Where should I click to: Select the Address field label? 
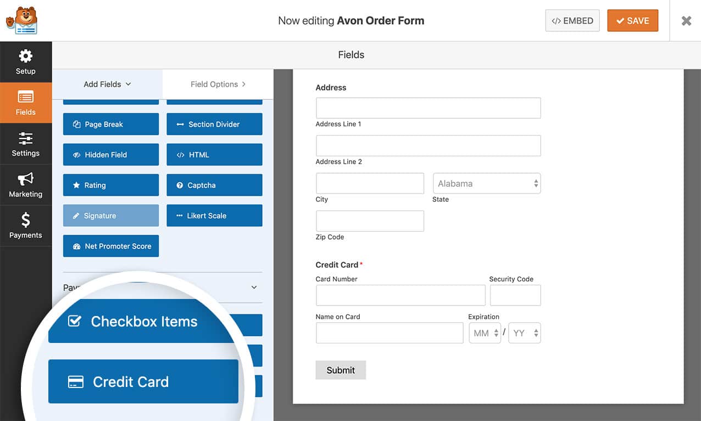[331, 87]
